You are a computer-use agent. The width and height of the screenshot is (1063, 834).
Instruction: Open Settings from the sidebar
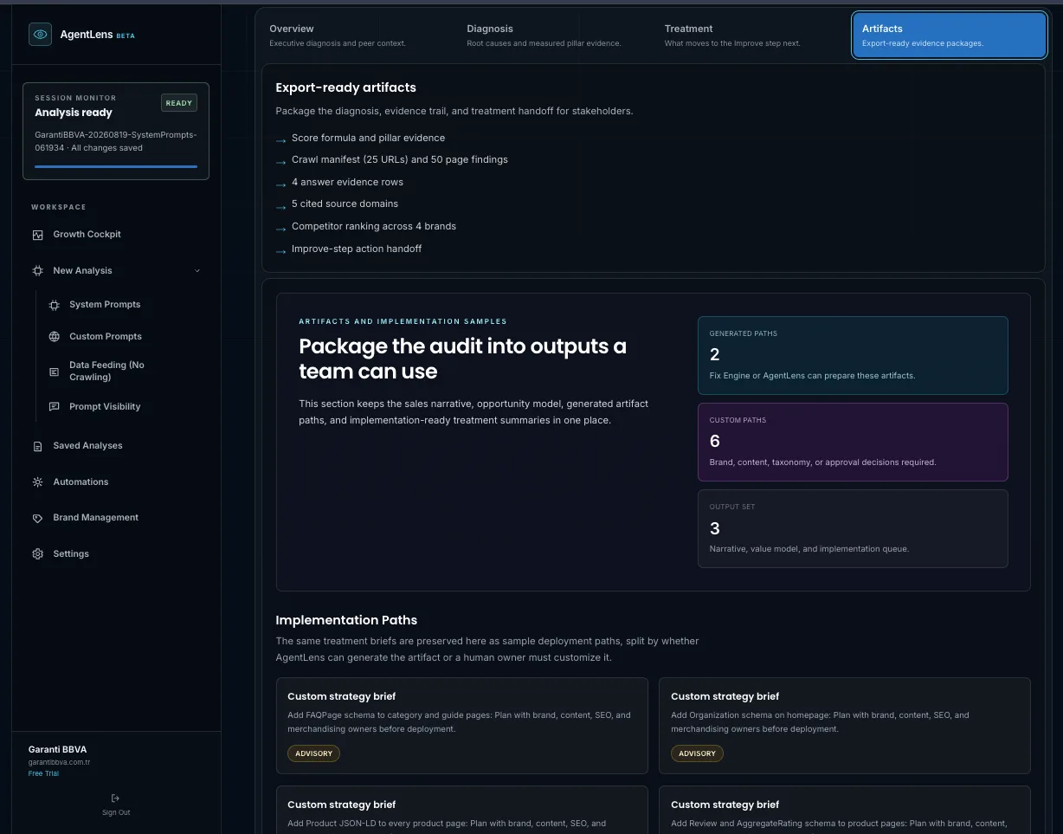[116, 554]
